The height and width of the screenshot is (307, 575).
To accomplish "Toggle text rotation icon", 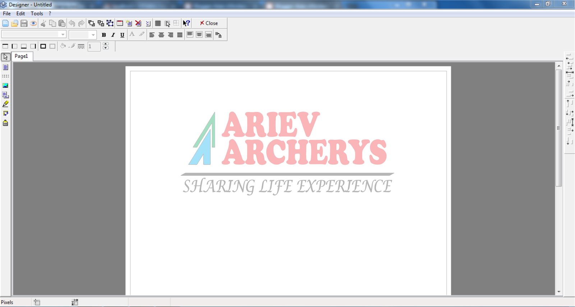I will [x=218, y=35].
